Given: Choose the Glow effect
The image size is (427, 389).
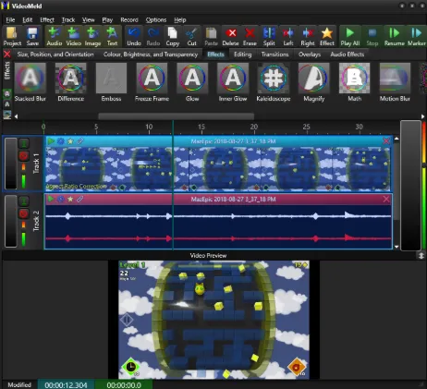Looking at the screenshot, I should 192,82.
